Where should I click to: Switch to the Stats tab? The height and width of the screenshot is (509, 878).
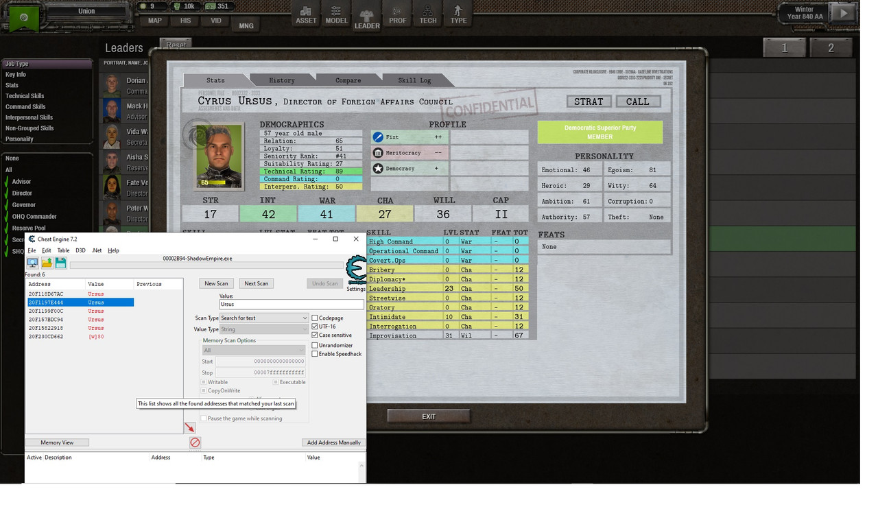215,80
